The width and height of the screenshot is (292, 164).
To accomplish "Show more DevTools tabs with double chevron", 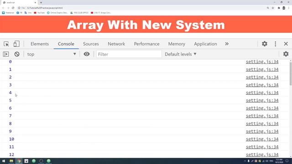I will click(x=227, y=44).
